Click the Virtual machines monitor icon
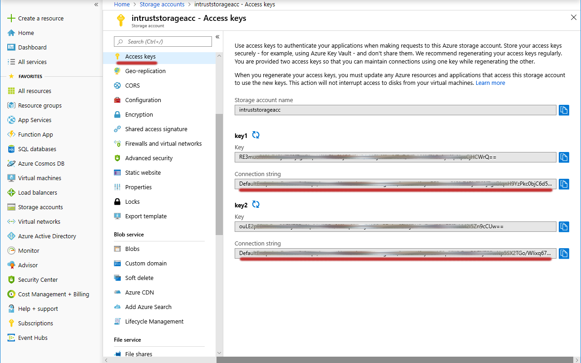 pos(11,178)
